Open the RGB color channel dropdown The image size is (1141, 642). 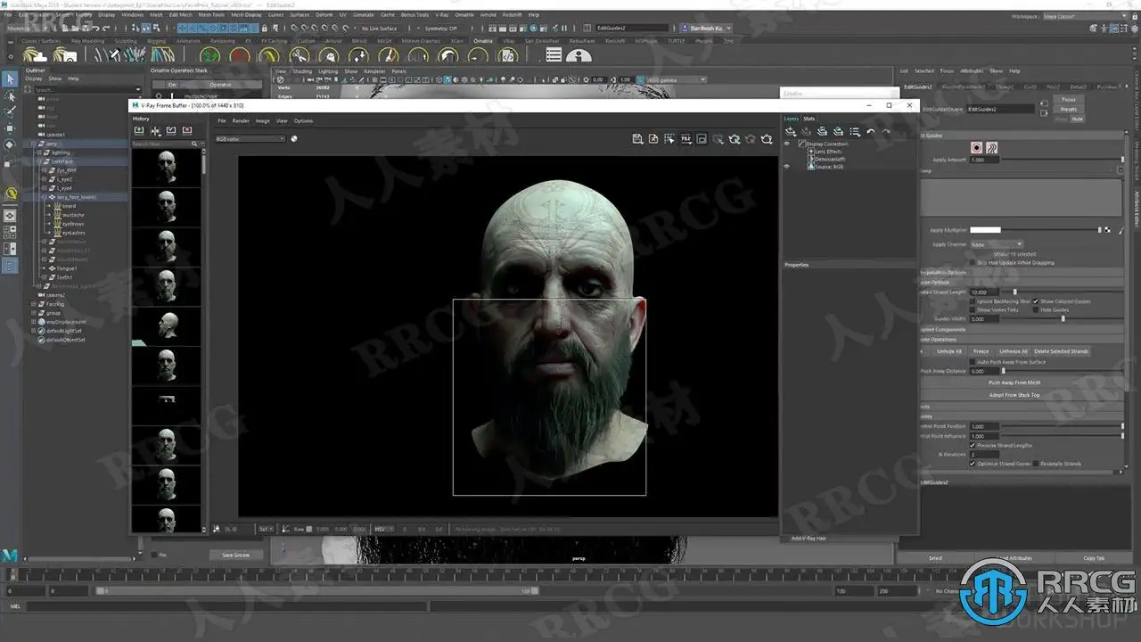click(250, 139)
